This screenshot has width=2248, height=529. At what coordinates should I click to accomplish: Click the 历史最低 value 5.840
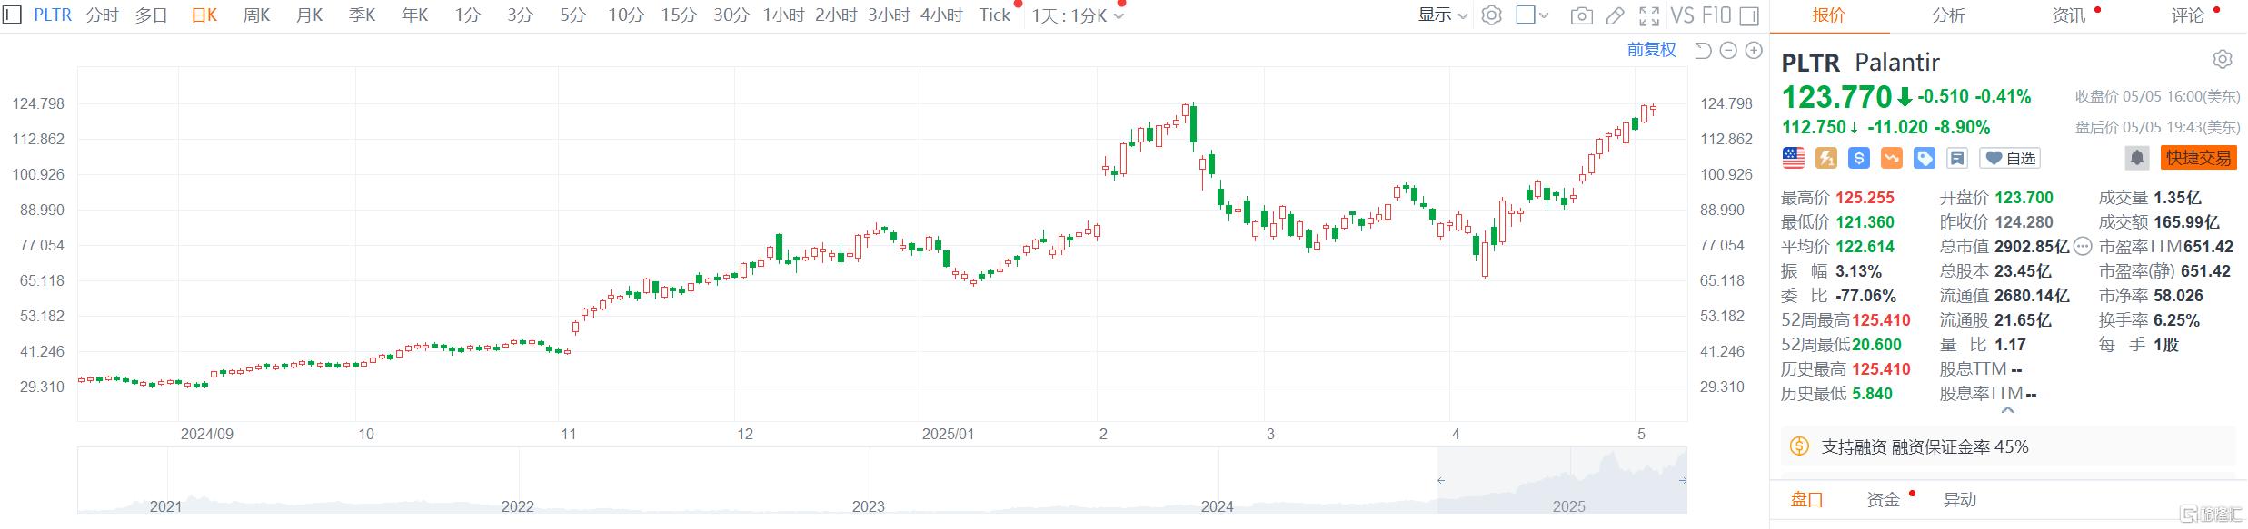click(1872, 394)
